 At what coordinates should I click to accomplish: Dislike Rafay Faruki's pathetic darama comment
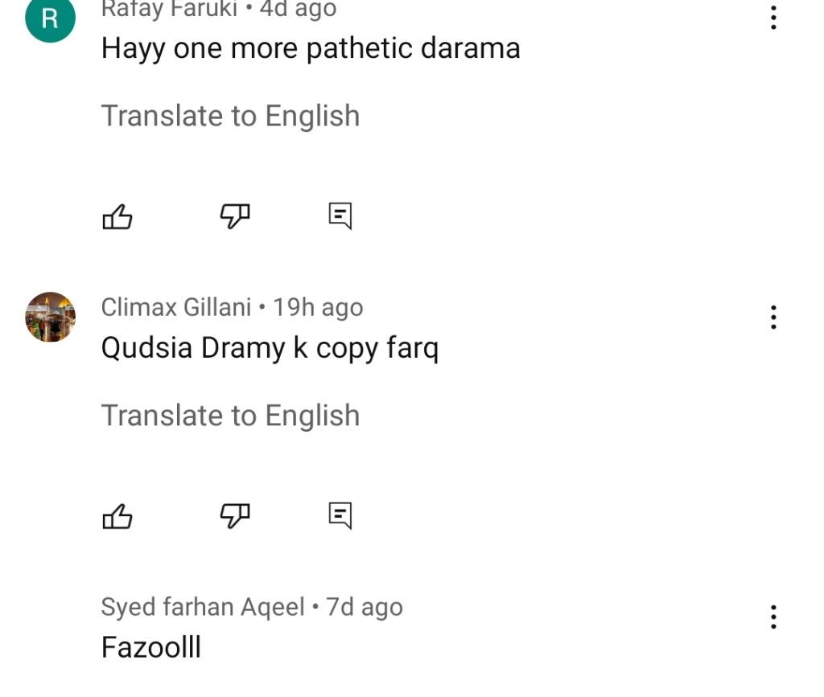[x=234, y=215]
